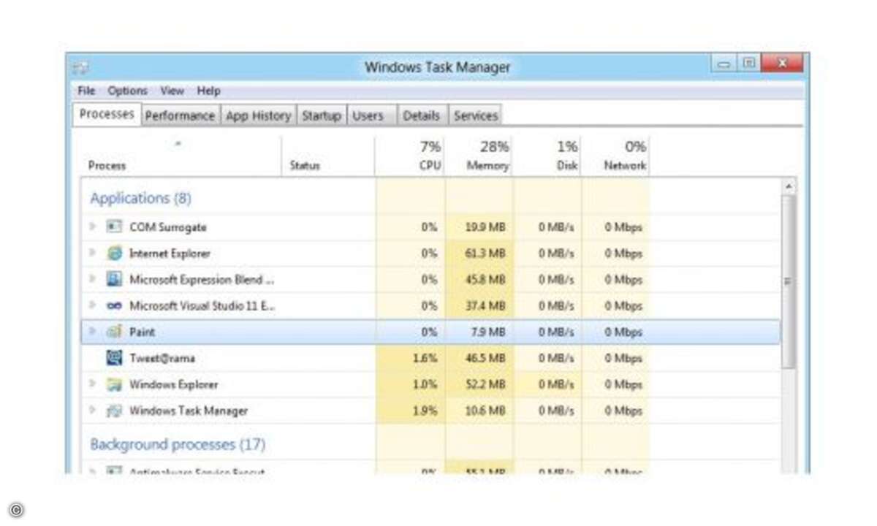Switch to the App History tab
877x526 pixels.
point(258,115)
